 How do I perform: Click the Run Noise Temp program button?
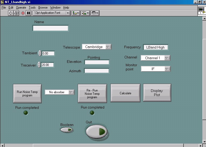pyautogui.click(x=27, y=94)
